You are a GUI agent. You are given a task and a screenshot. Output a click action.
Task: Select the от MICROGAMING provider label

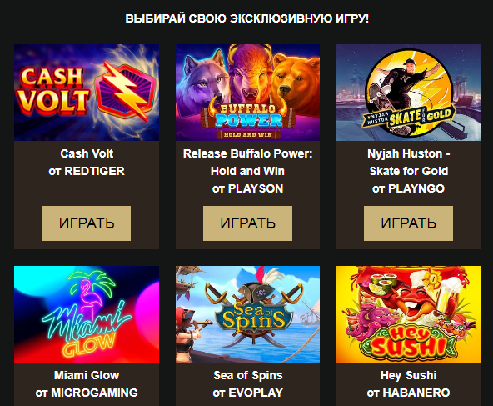click(x=87, y=393)
